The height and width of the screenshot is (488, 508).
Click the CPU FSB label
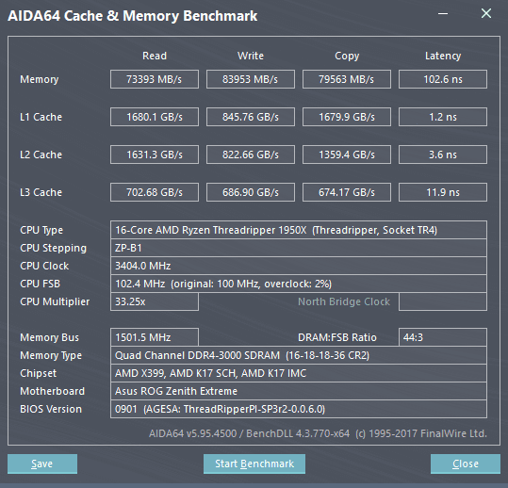pos(41,284)
